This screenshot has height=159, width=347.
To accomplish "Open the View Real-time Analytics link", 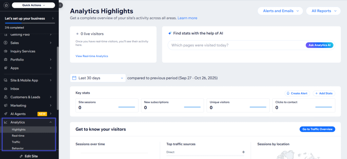I will (91, 56).
